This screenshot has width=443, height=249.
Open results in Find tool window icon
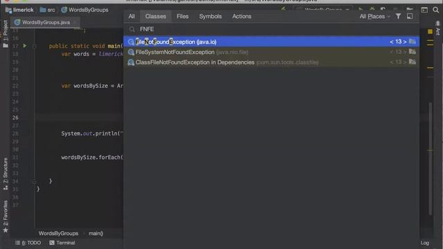click(410, 17)
